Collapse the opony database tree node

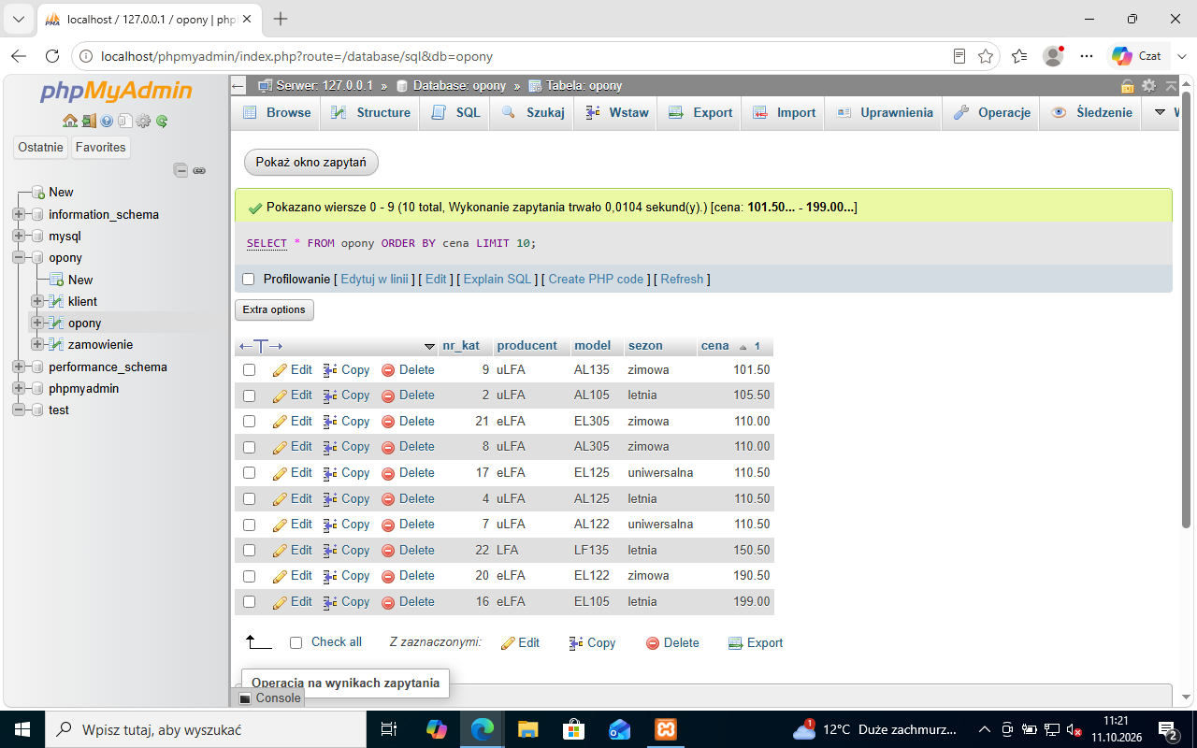click(x=18, y=257)
